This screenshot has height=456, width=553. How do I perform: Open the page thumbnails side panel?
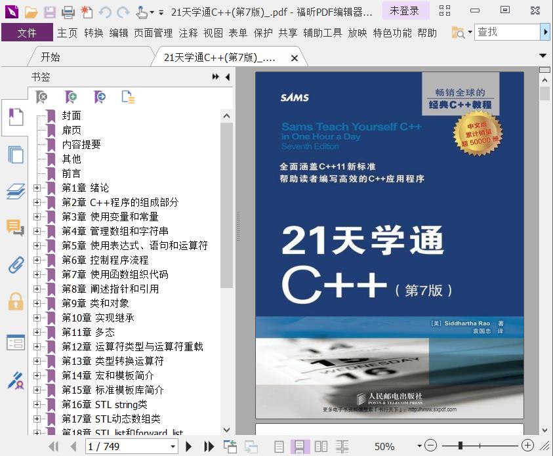click(x=16, y=154)
